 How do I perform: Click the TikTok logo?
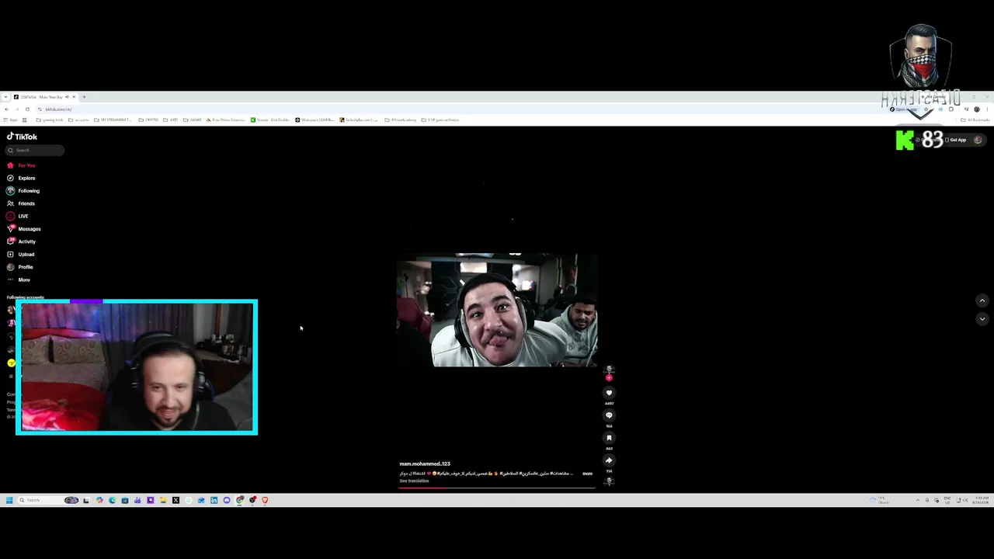click(22, 137)
